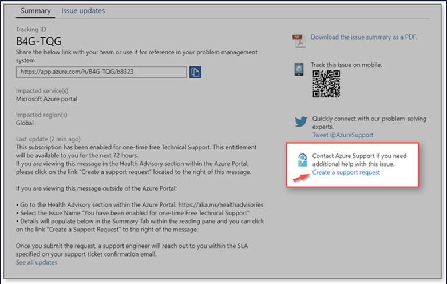Click the Last update (2 min ago) label
The height and width of the screenshot is (284, 447).
[x=48, y=139]
